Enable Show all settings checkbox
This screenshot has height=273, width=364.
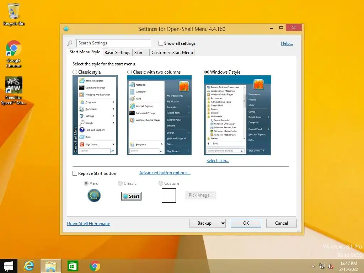pos(161,43)
